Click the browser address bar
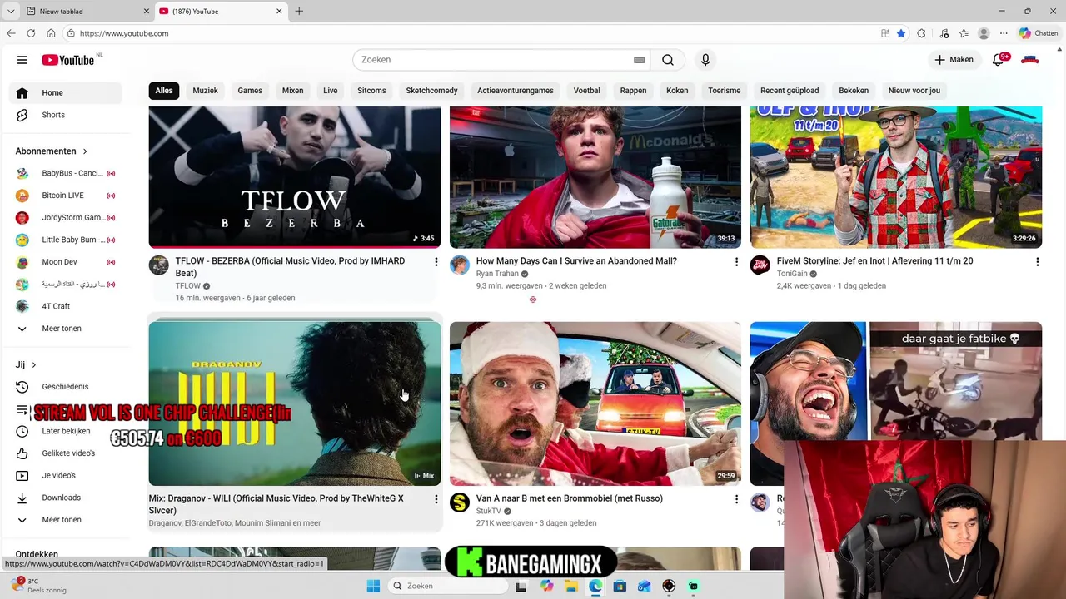 [466, 33]
